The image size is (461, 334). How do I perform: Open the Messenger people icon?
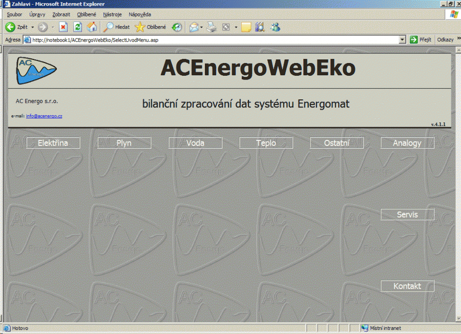pyautogui.click(x=276, y=27)
